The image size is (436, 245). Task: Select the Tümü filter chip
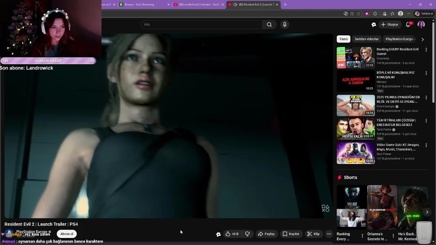pos(343,39)
